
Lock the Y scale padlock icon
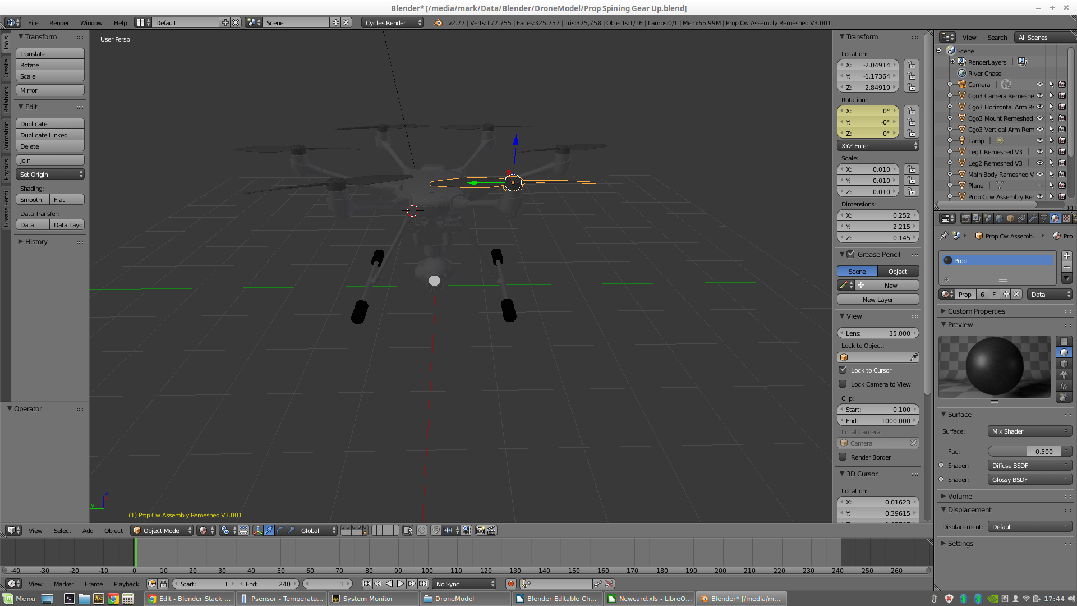coord(911,181)
